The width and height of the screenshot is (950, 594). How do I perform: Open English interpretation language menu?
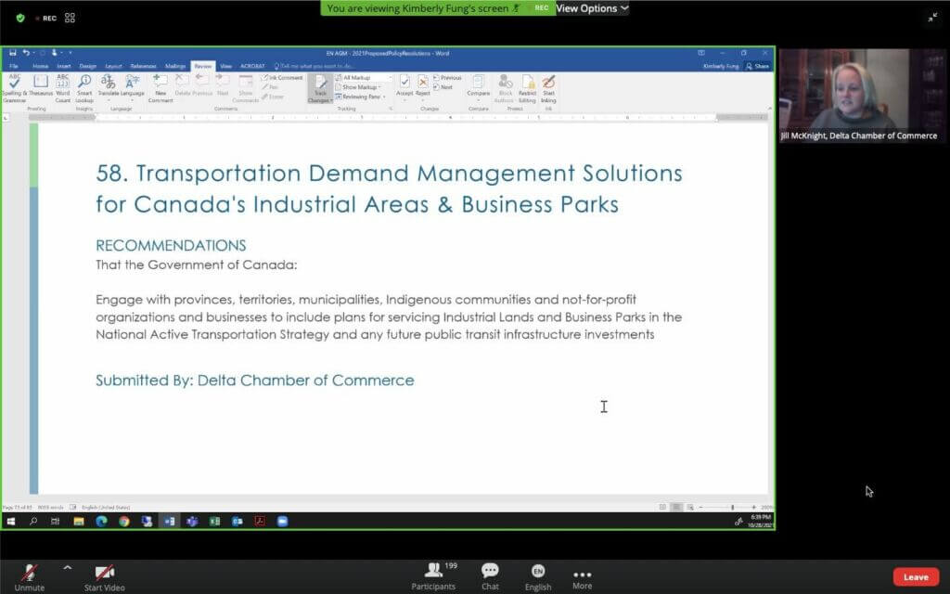tap(538, 576)
